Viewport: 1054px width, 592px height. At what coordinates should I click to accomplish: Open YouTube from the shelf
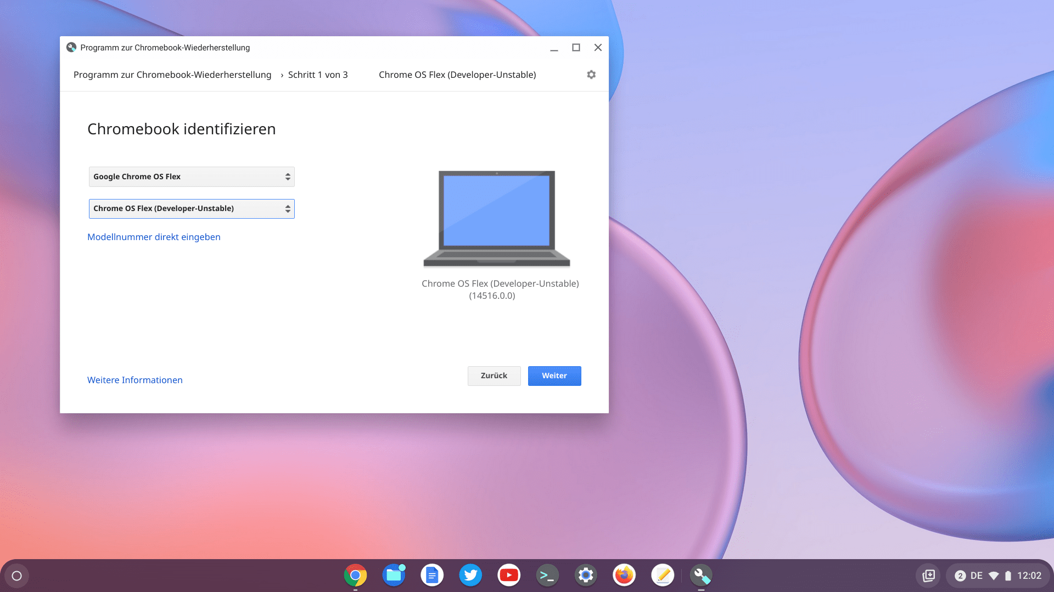point(509,575)
